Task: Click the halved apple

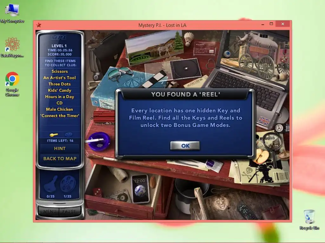Action: tap(262, 156)
